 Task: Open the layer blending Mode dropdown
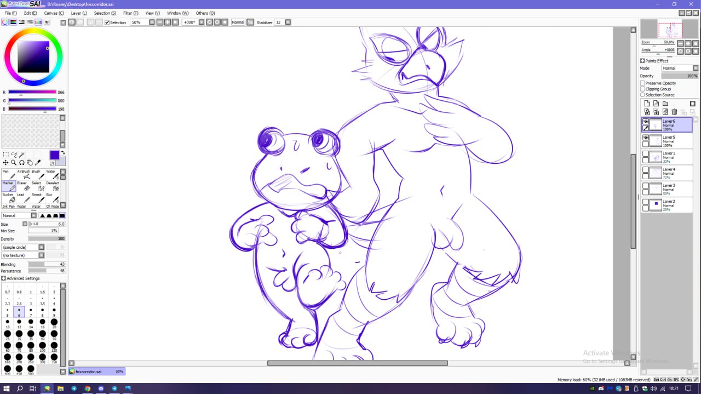point(695,68)
